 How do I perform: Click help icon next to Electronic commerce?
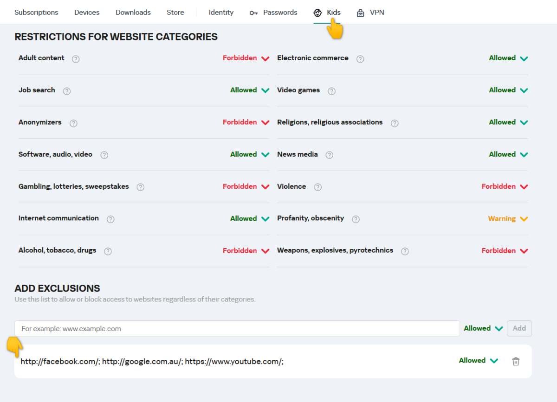coord(360,59)
